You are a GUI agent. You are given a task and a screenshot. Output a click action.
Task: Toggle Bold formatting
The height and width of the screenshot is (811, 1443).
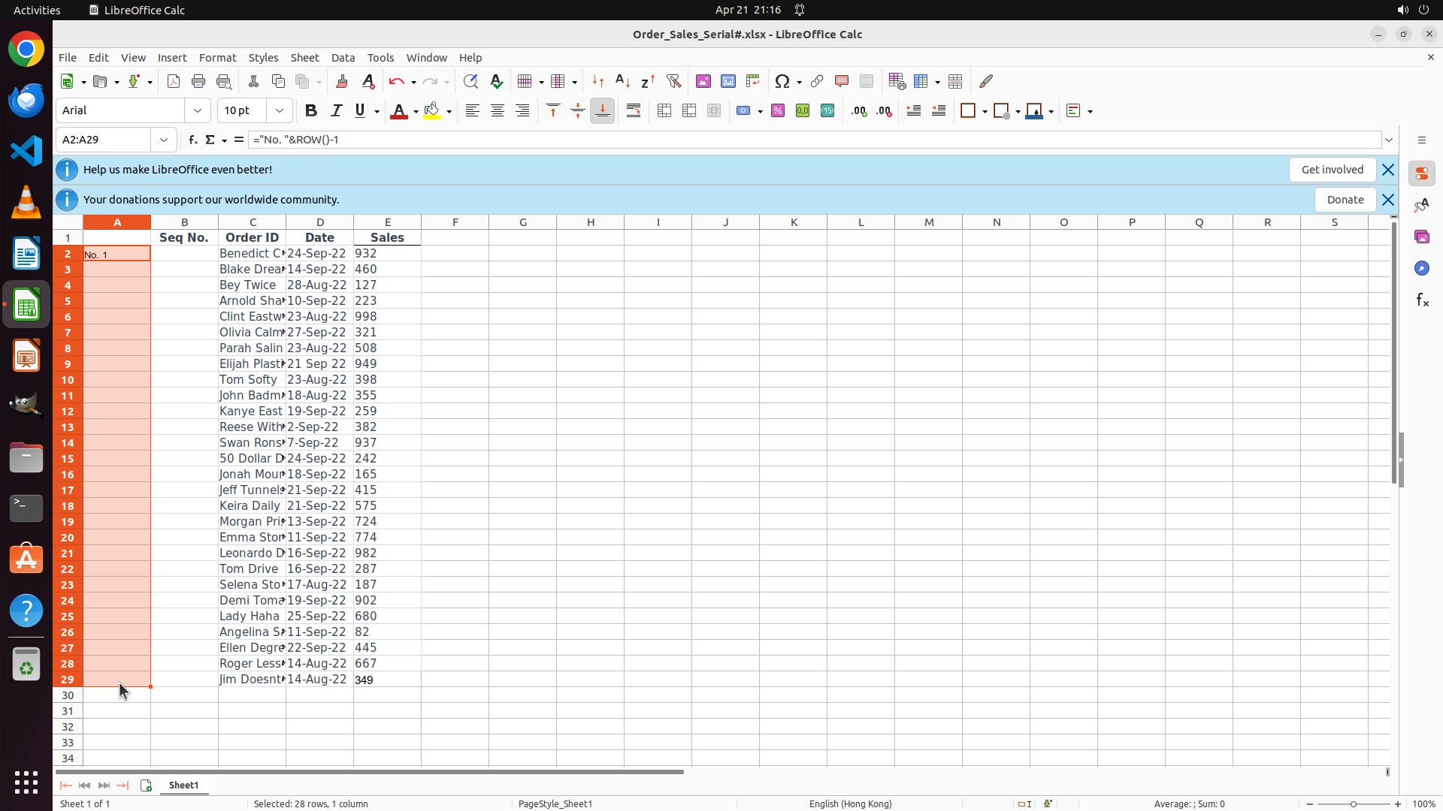point(310,111)
